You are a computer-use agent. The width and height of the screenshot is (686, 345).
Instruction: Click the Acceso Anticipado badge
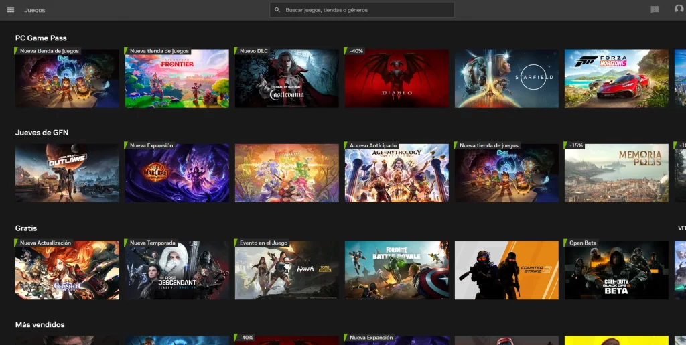(x=371, y=145)
